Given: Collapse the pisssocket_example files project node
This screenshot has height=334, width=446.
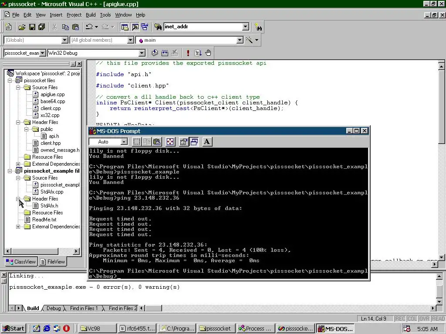Looking at the screenshot, I should (10, 171).
